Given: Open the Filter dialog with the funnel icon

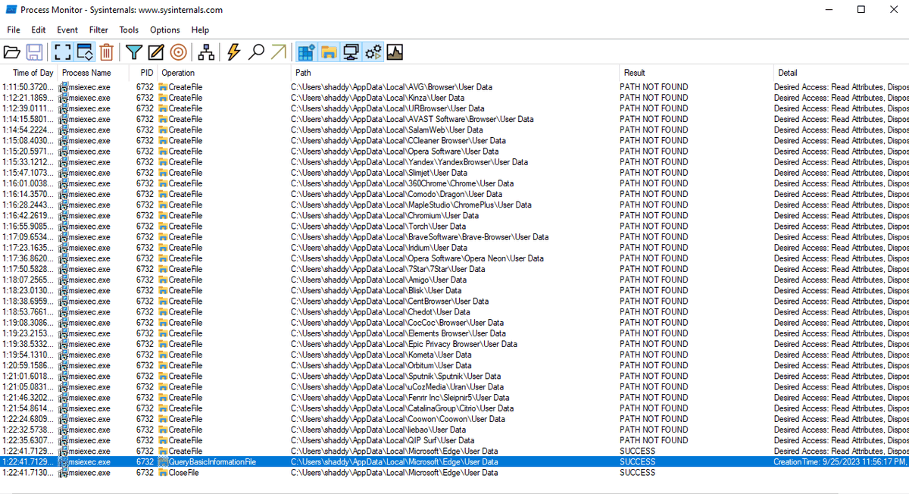Looking at the screenshot, I should coord(134,52).
